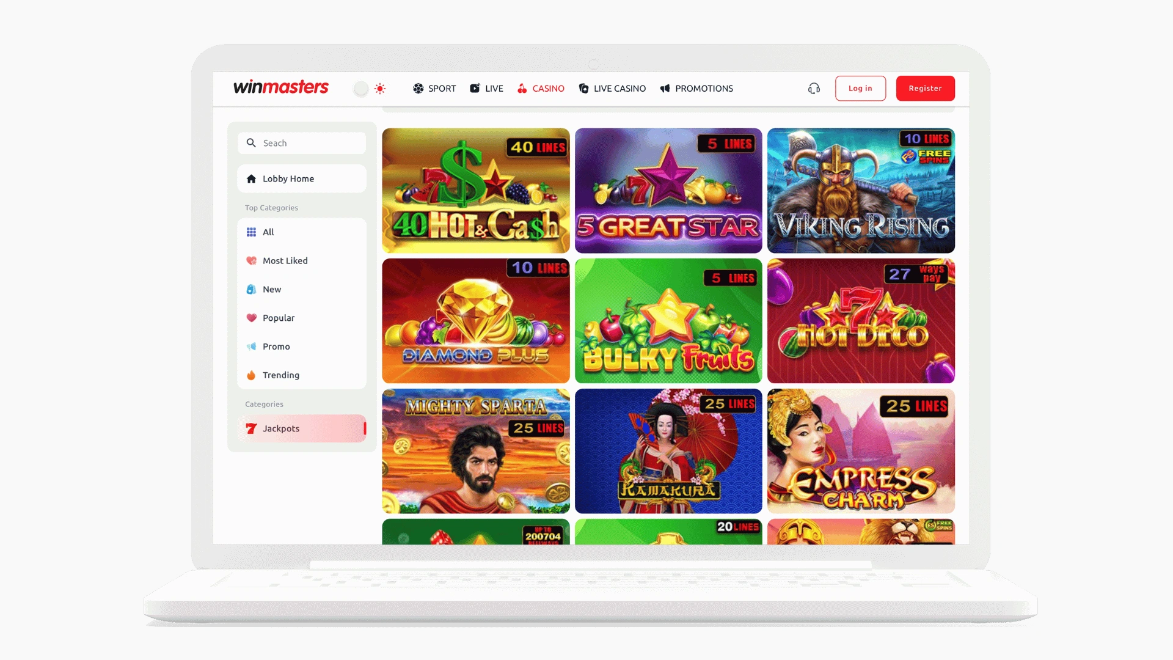
Task: Click the Log in button
Action: 860,89
